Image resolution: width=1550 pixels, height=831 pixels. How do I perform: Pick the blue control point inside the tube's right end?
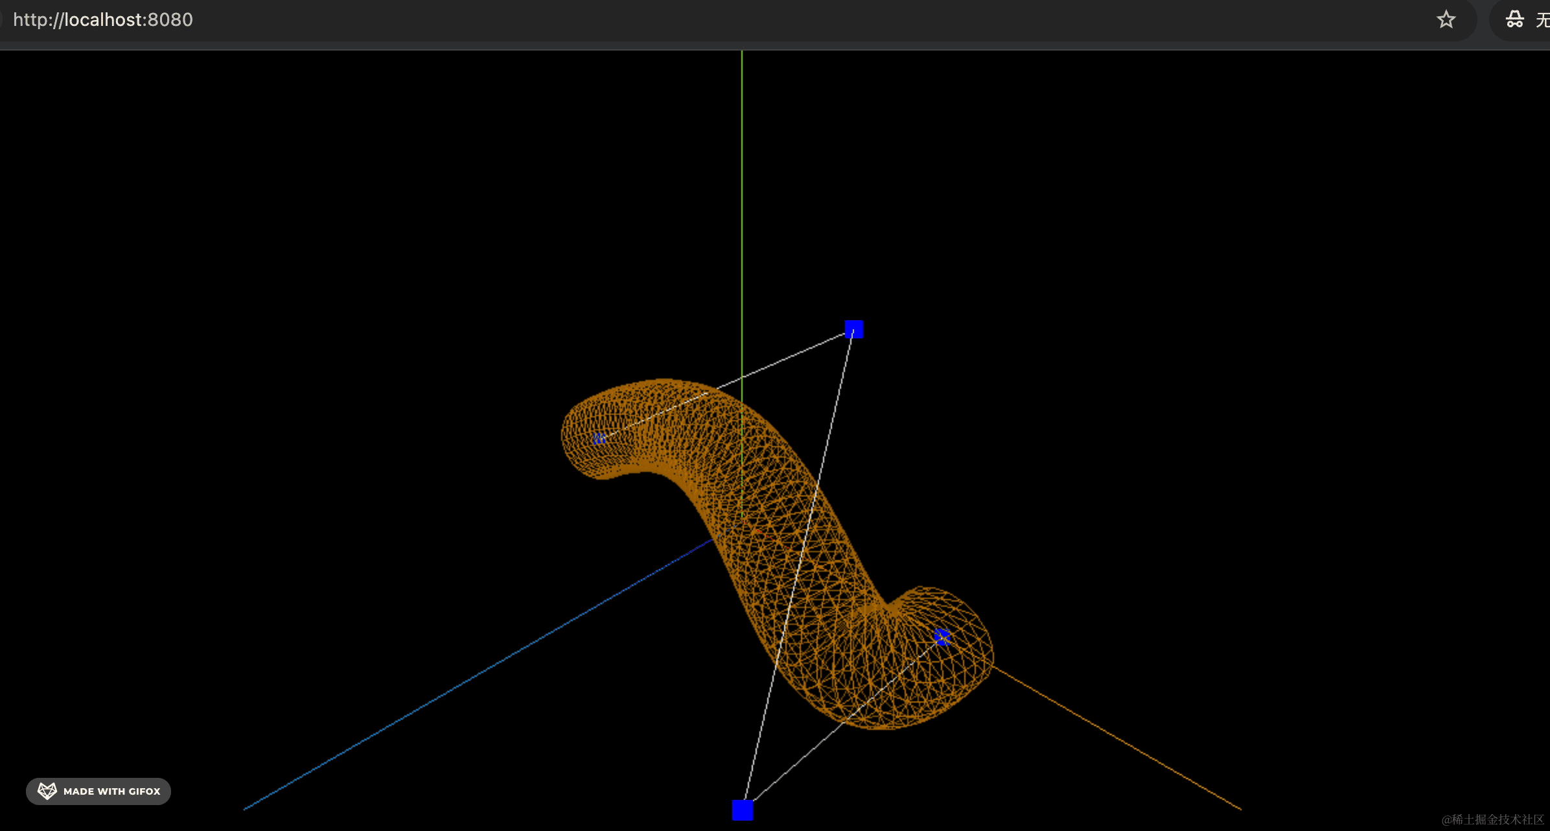942,637
